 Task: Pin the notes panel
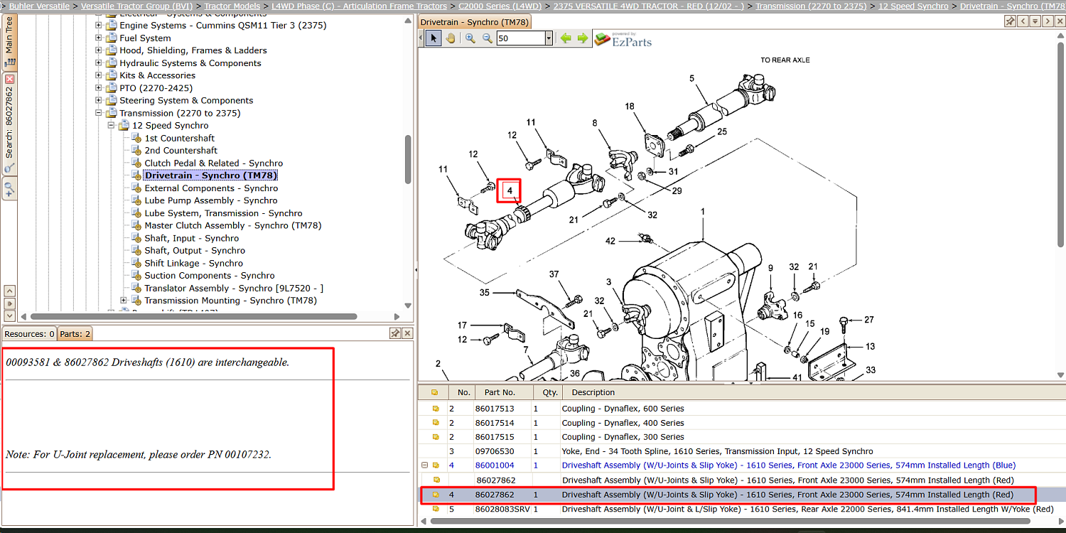tap(395, 333)
